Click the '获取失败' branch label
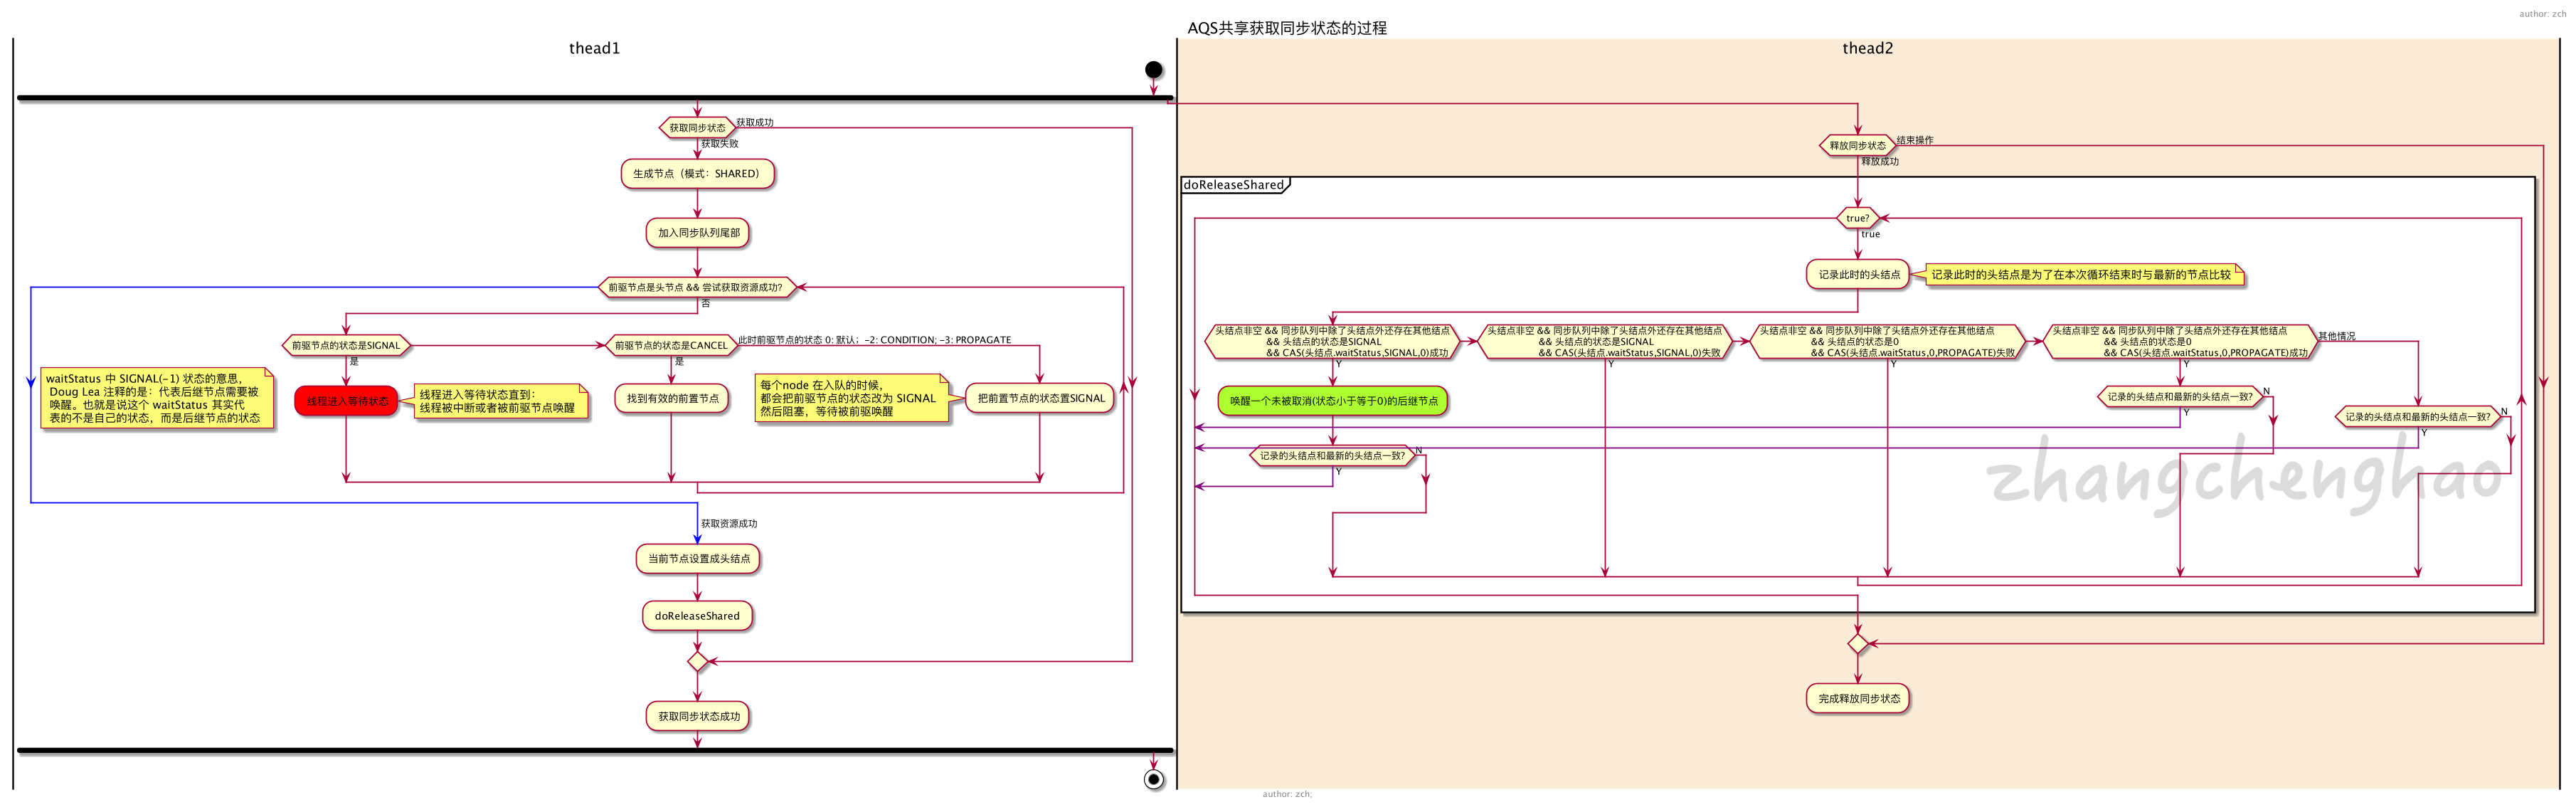The width and height of the screenshot is (2576, 807). 719,144
